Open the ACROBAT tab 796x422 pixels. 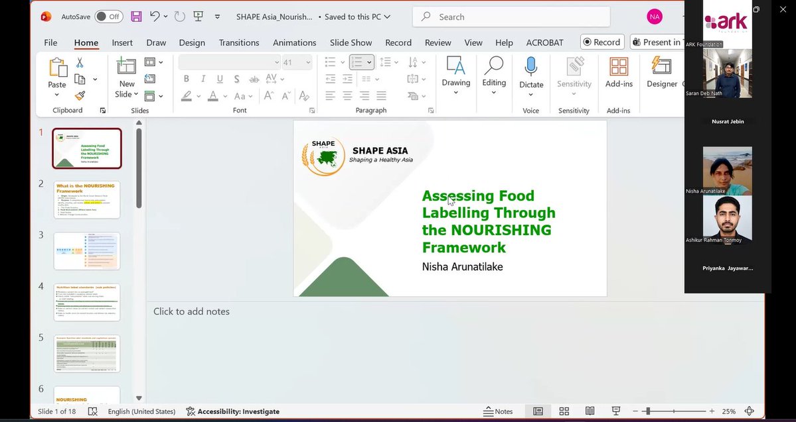coord(544,42)
